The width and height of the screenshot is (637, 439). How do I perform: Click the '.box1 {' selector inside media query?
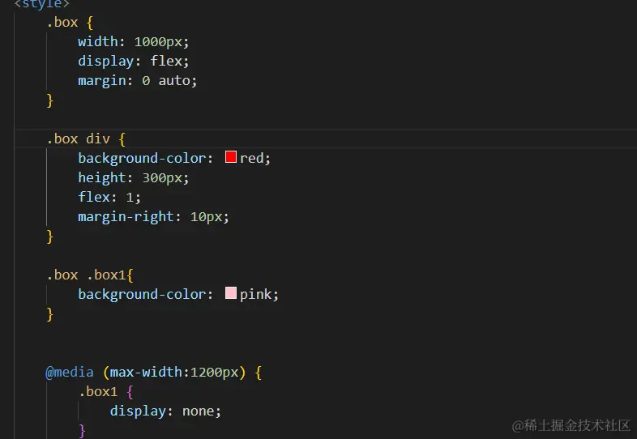point(105,392)
